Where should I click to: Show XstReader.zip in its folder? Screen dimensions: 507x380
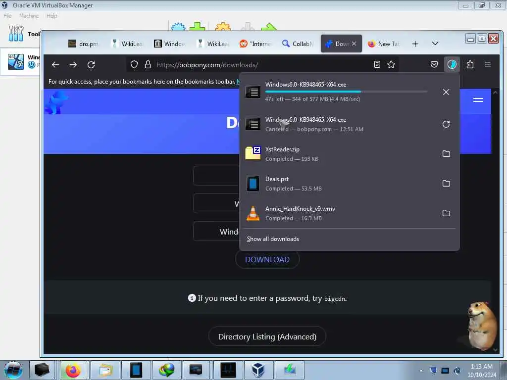(x=446, y=153)
